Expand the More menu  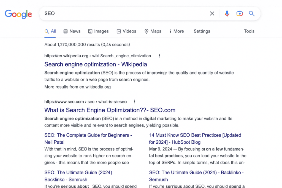(177, 31)
